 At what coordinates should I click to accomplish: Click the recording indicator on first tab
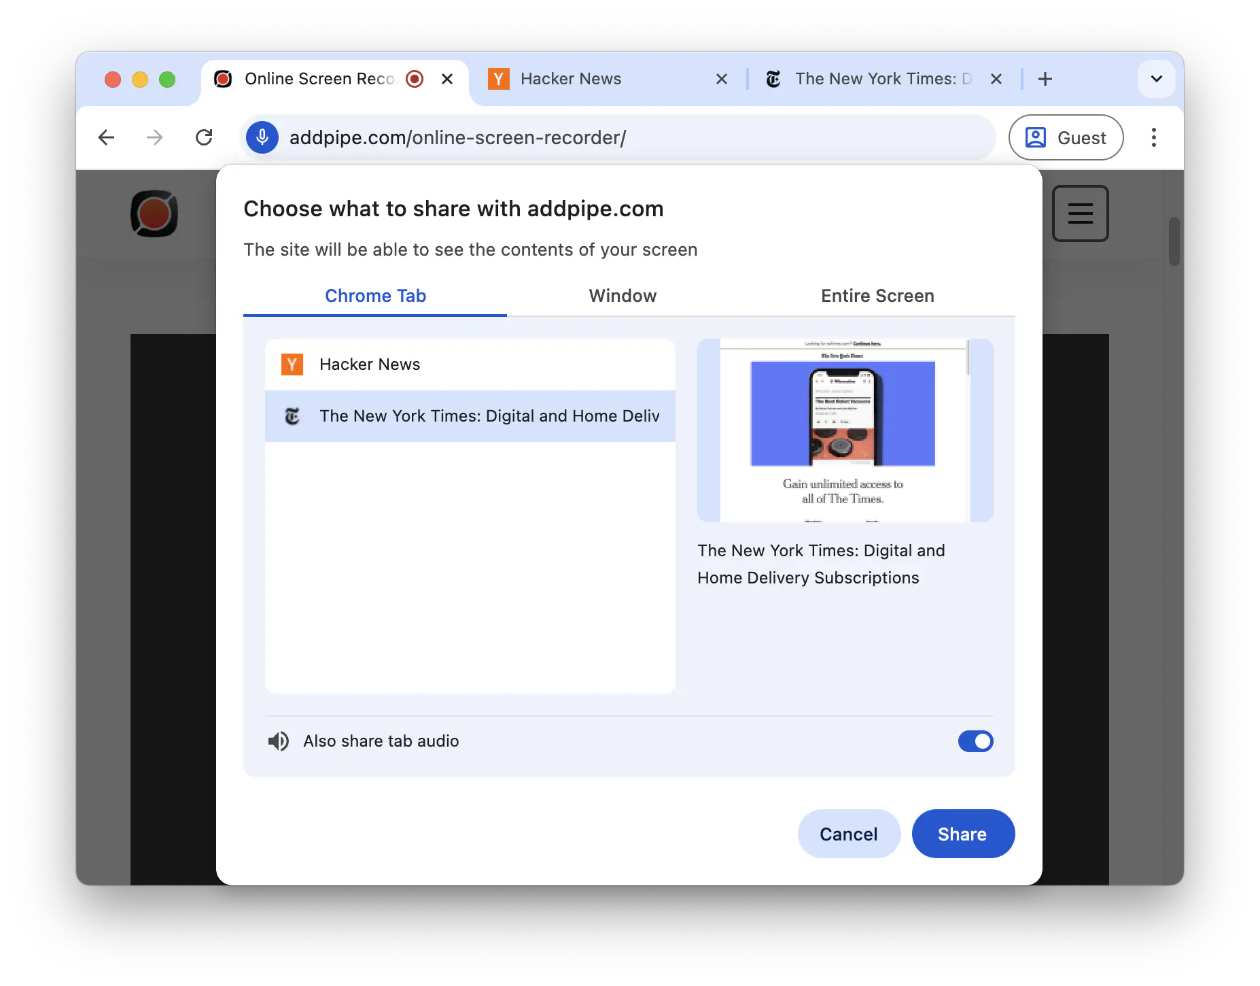(415, 79)
